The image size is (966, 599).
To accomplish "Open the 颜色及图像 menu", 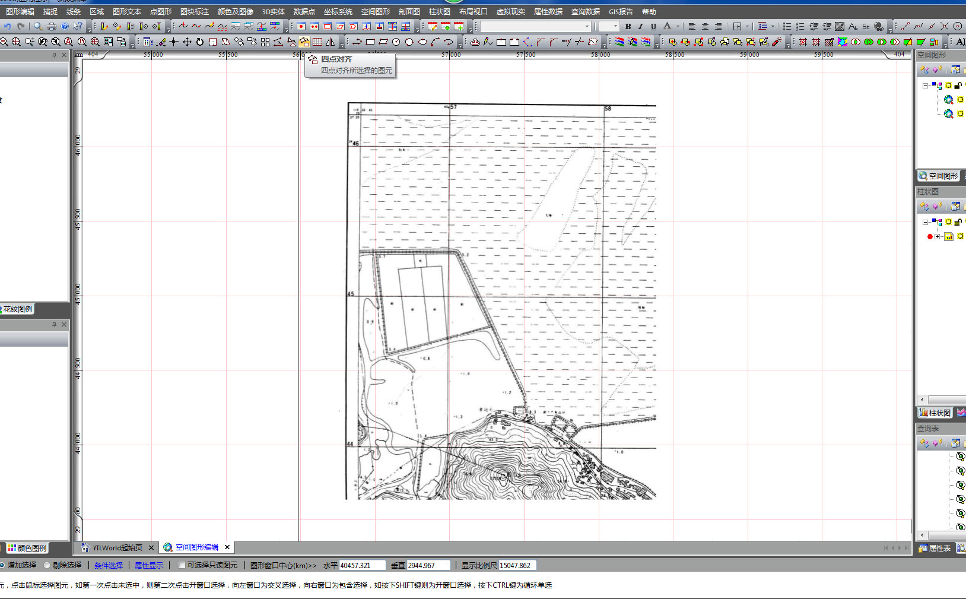I will point(236,11).
